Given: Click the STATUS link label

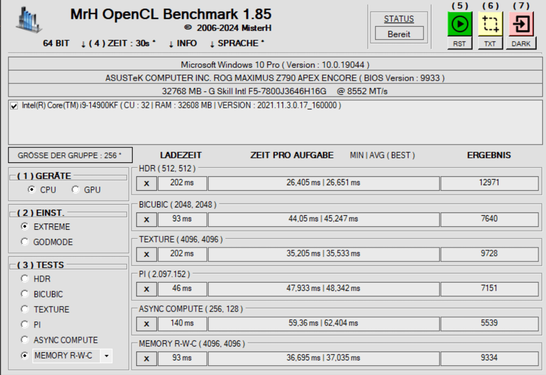Looking at the screenshot, I should 399,19.
